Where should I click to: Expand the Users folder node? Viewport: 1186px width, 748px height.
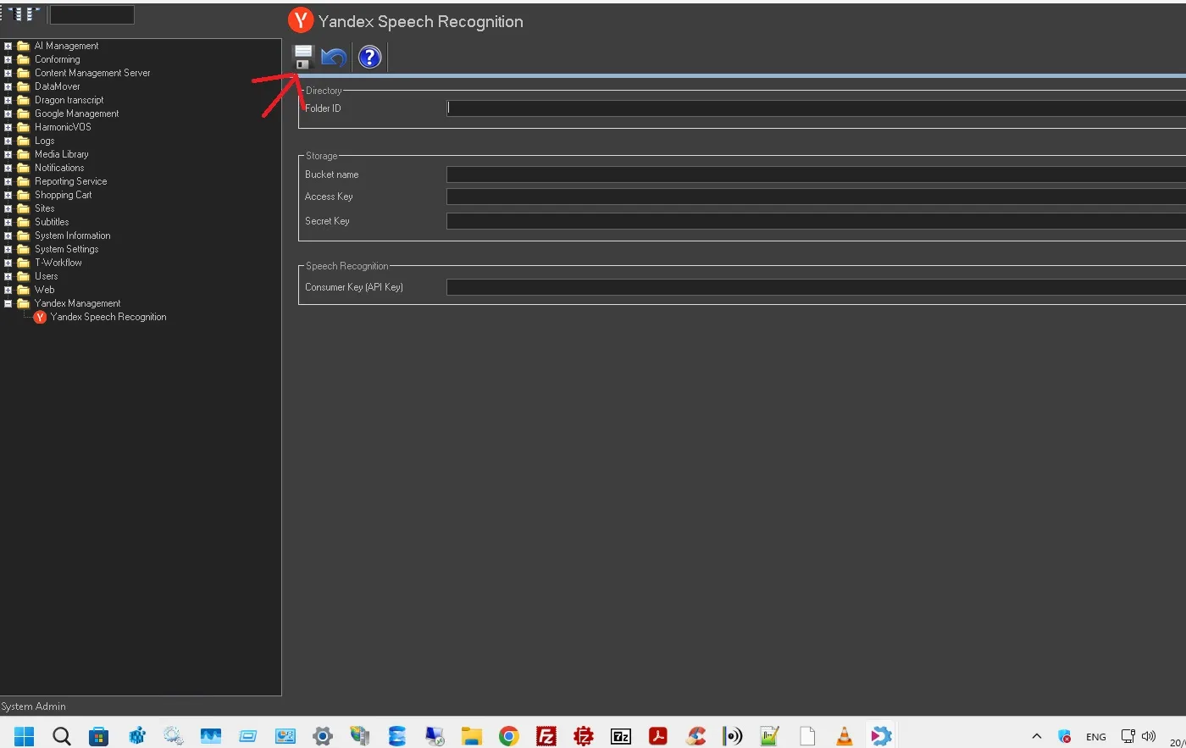(x=8, y=276)
